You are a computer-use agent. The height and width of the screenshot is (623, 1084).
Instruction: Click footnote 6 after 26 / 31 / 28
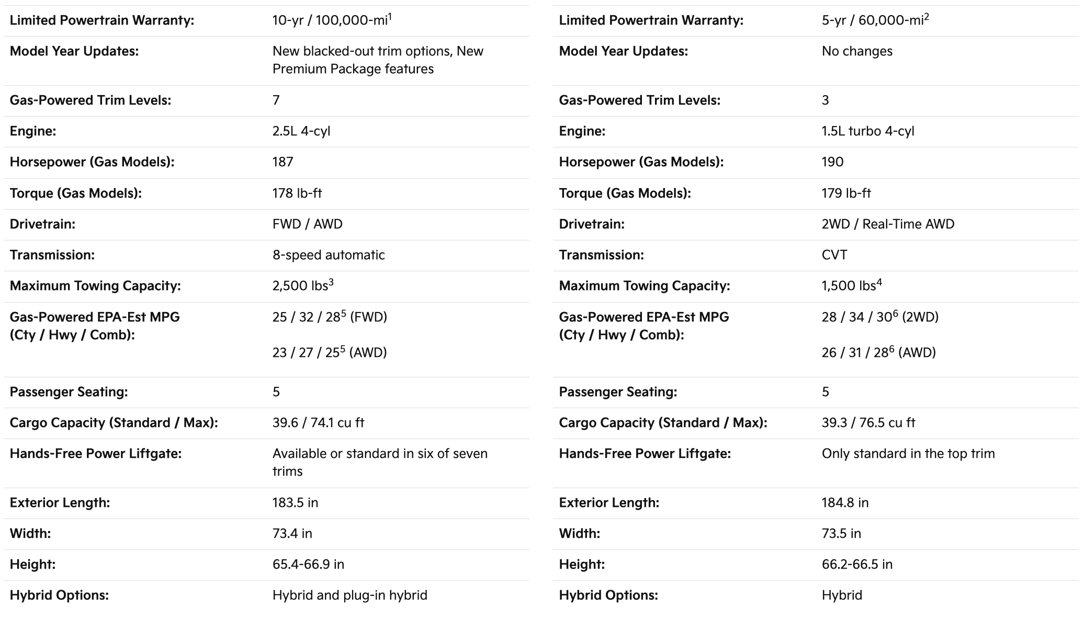pyautogui.click(x=891, y=350)
